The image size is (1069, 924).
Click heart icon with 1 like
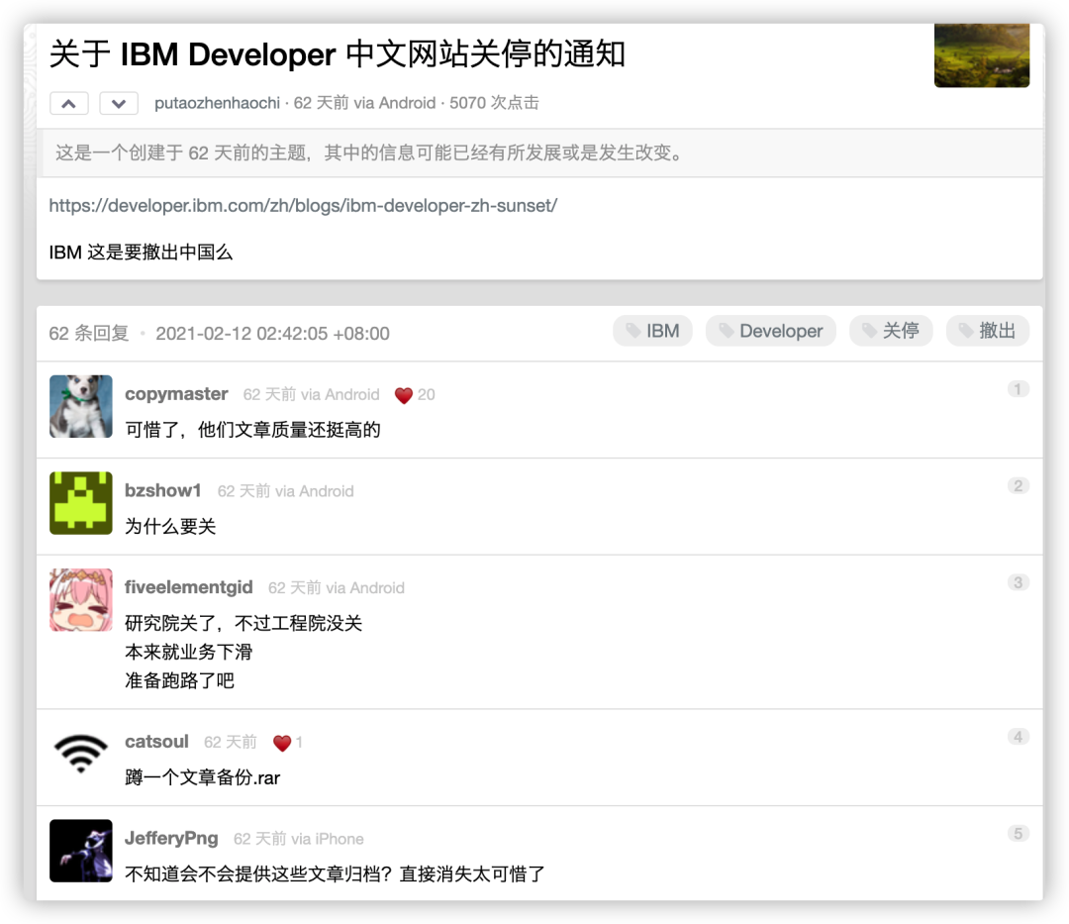282,744
